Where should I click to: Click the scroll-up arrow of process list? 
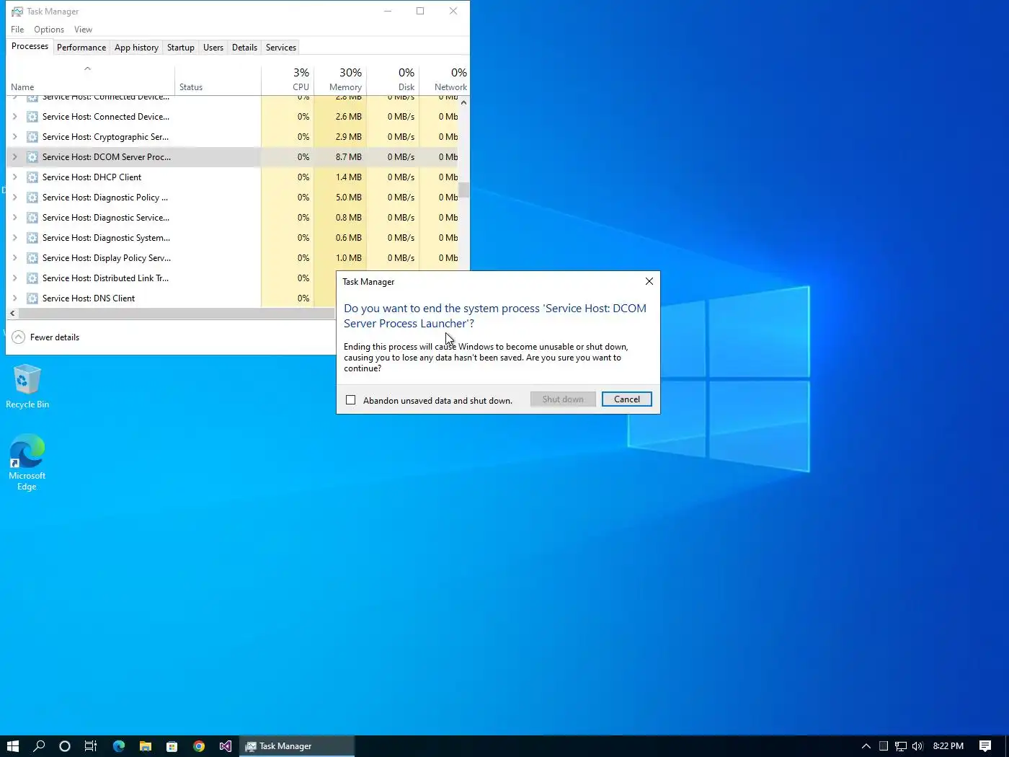pos(463,102)
